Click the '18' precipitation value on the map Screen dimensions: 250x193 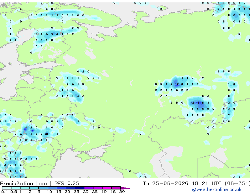pos(198,103)
